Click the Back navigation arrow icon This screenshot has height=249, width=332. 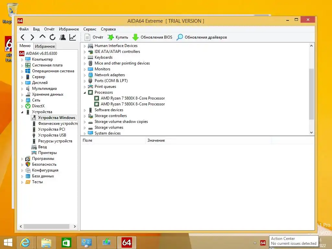coord(22,37)
